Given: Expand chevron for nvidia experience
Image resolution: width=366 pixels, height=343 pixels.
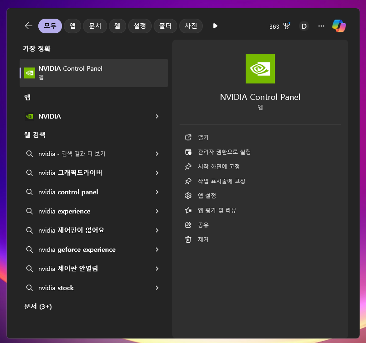Looking at the screenshot, I should [157, 211].
